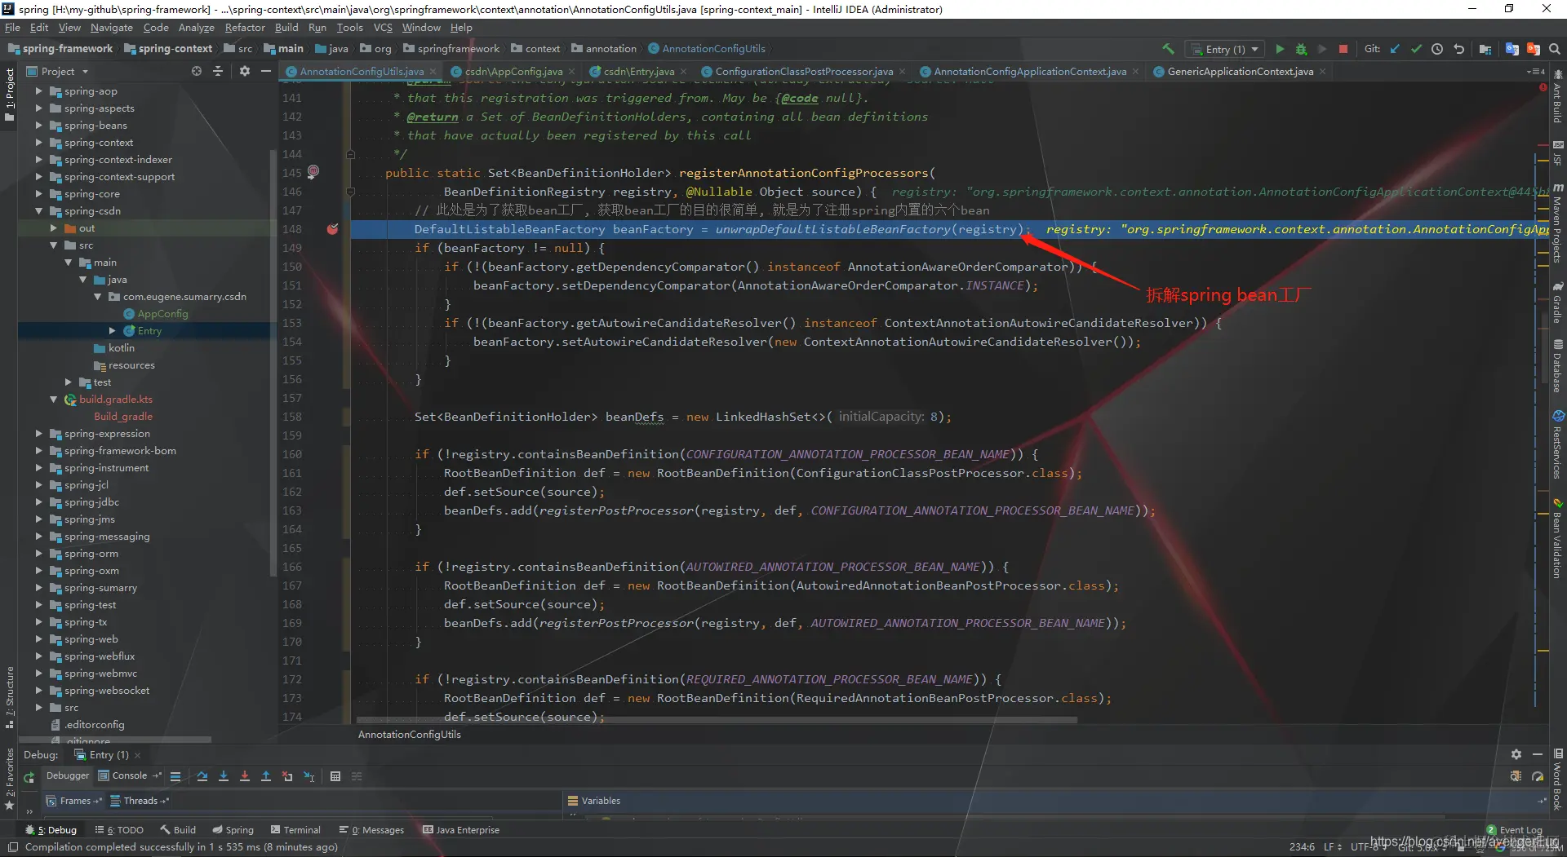Click Drop Frame icon in debugger toolbar
This screenshot has width=1567, height=857.
click(x=287, y=776)
